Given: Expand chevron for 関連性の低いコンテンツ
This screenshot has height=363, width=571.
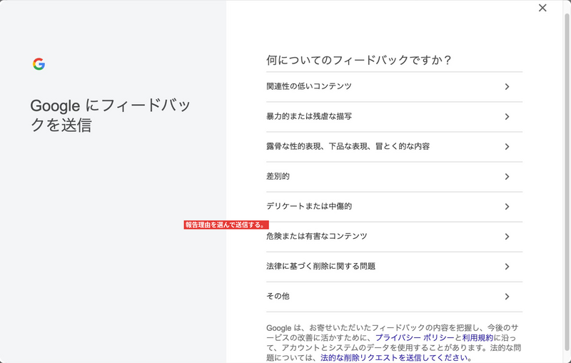Looking at the screenshot, I should click(507, 86).
